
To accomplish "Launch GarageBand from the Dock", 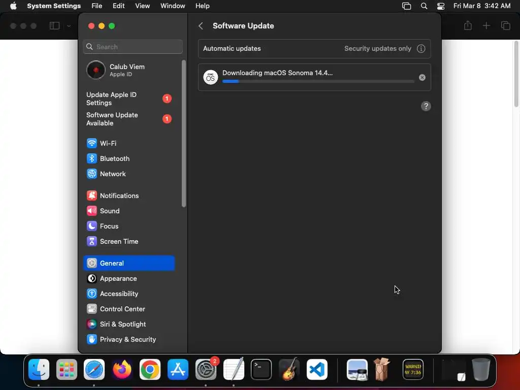I will tap(289, 369).
